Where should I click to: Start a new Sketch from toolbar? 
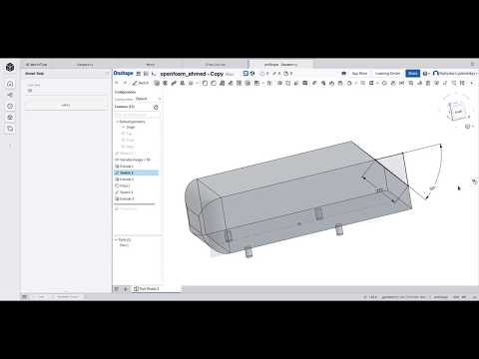[x=141, y=83]
